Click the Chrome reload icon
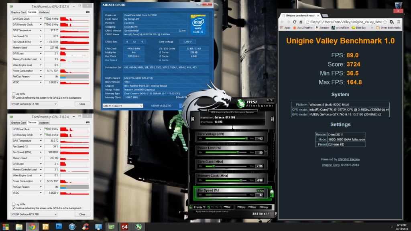This screenshot has width=411, height=231. [294, 22]
